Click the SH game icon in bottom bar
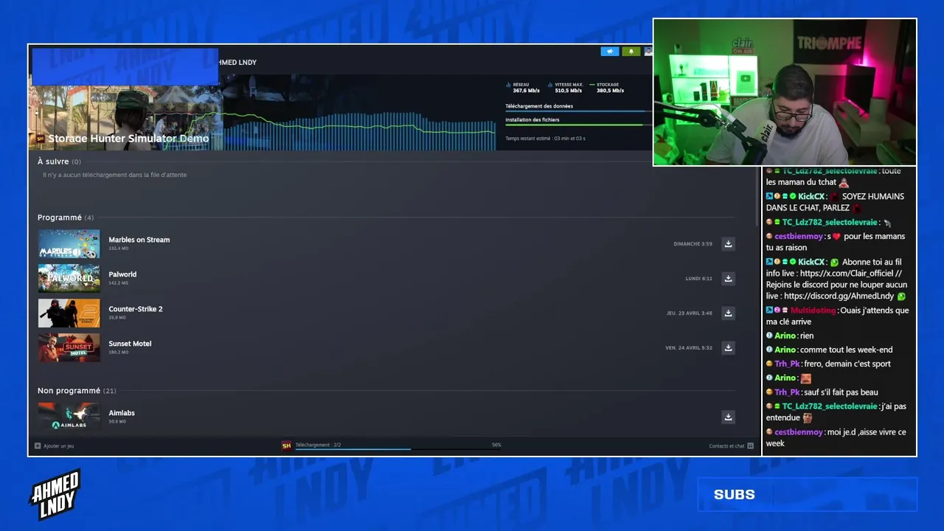The height and width of the screenshot is (531, 944). [x=286, y=445]
